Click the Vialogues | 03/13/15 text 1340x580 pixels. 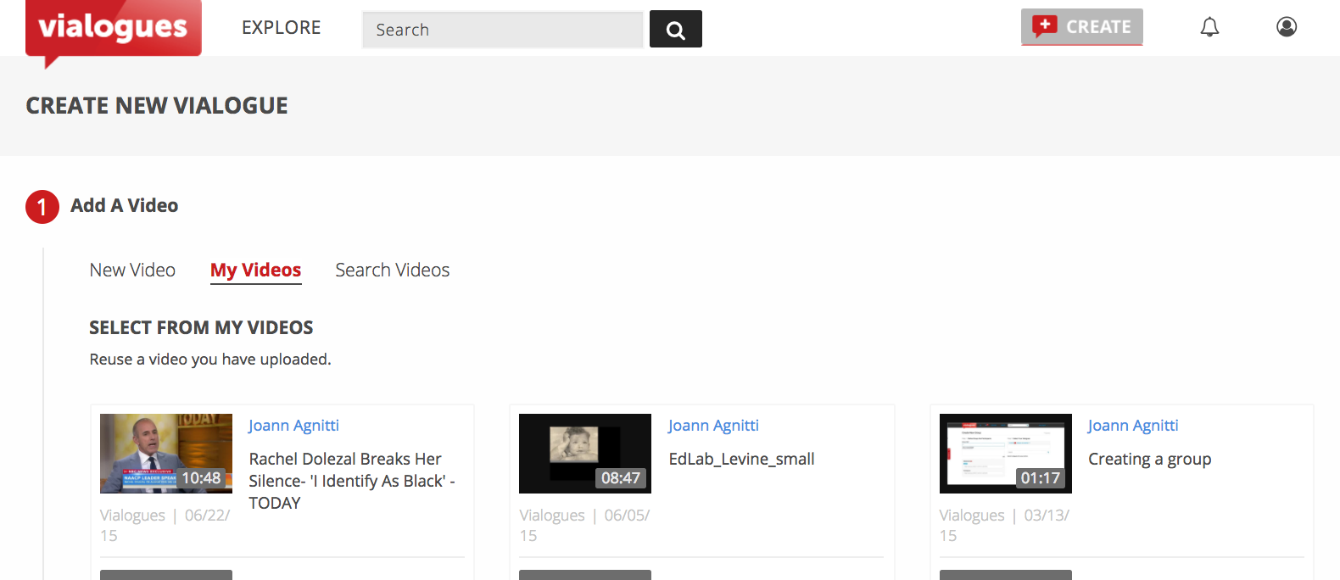pos(1004,526)
